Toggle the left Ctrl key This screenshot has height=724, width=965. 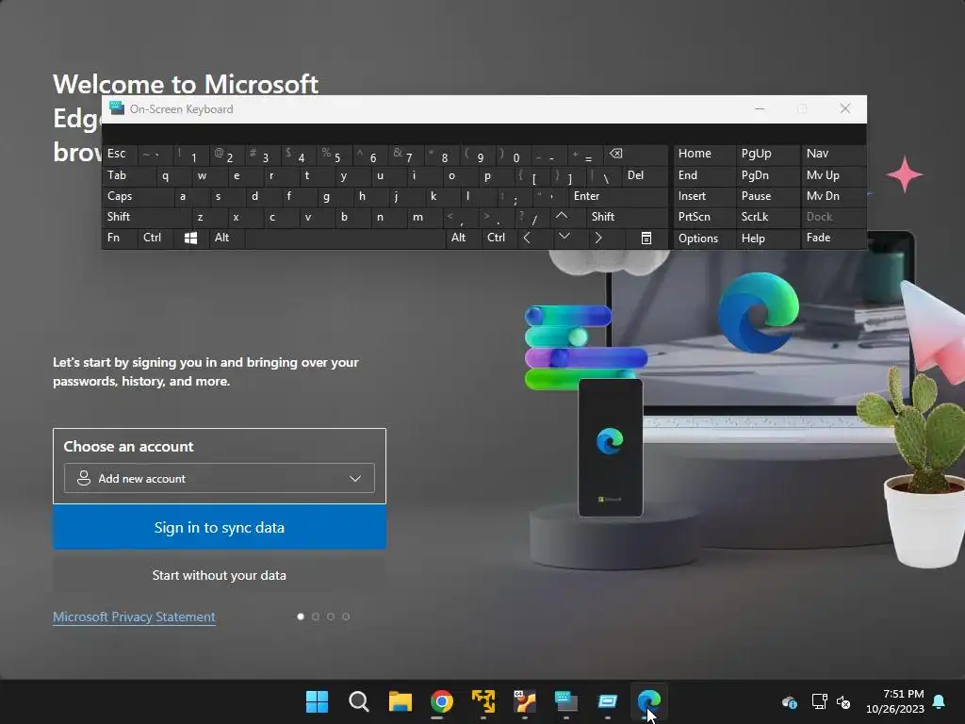click(155, 238)
